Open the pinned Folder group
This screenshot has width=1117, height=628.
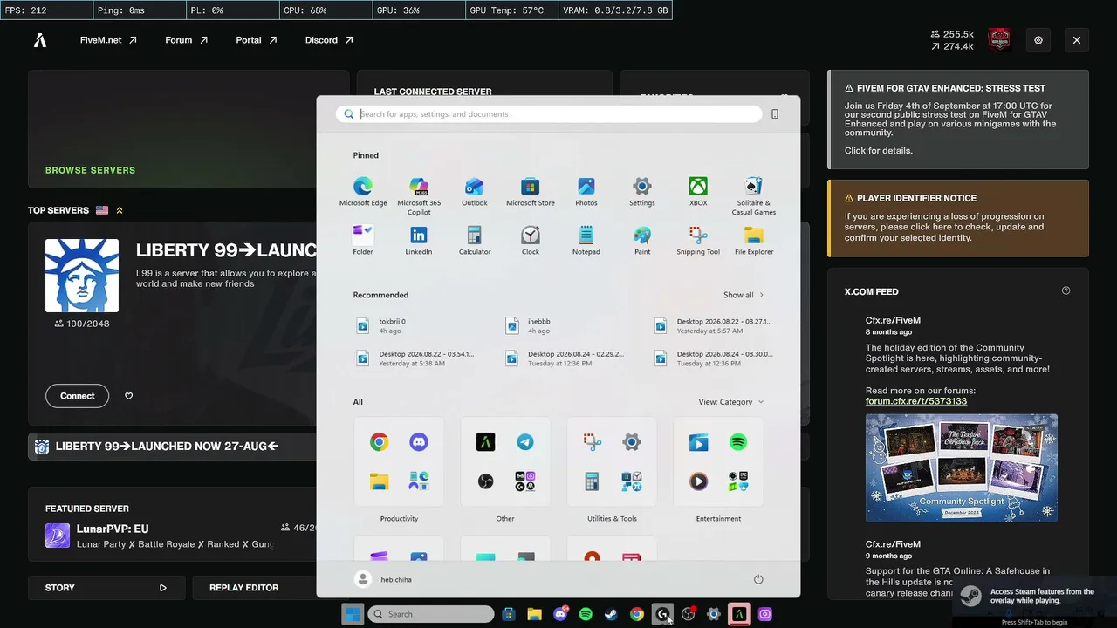coord(363,241)
